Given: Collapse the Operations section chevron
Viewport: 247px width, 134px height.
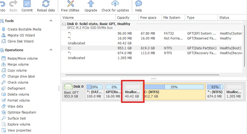Looking at the screenshot, I should [51, 50].
